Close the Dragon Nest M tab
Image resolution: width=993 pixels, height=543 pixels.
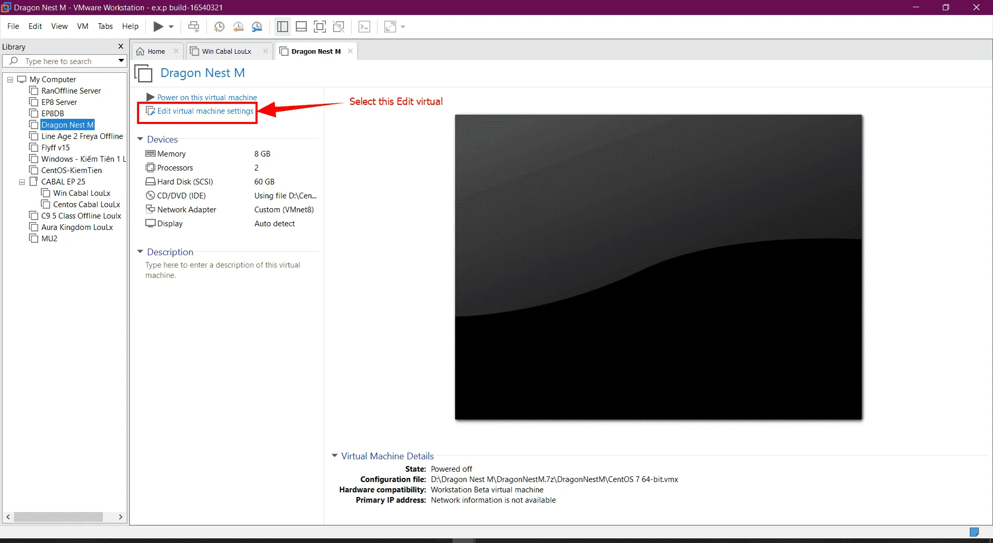pos(350,51)
